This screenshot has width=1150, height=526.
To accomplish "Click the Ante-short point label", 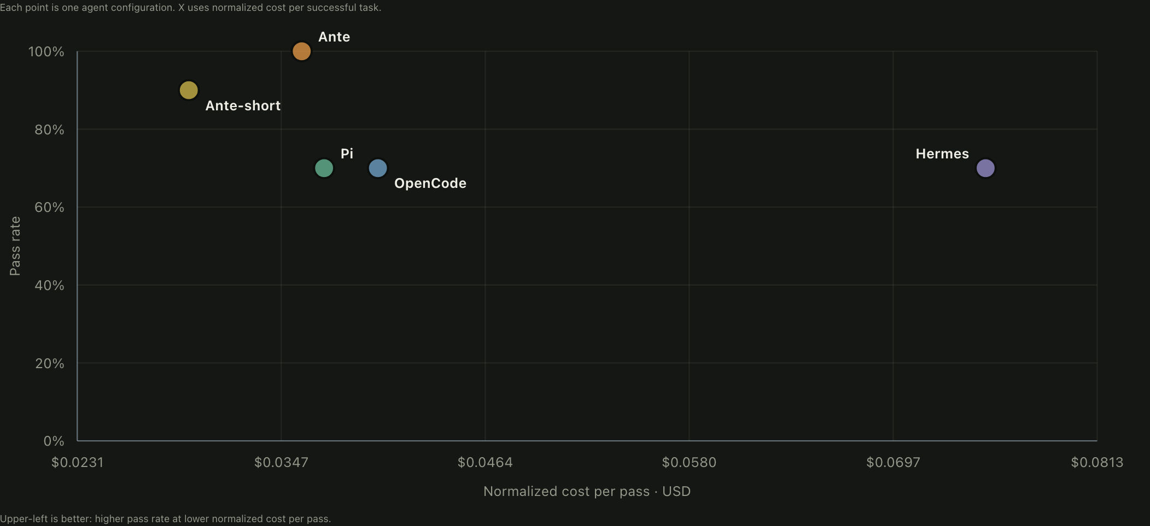I will point(243,105).
